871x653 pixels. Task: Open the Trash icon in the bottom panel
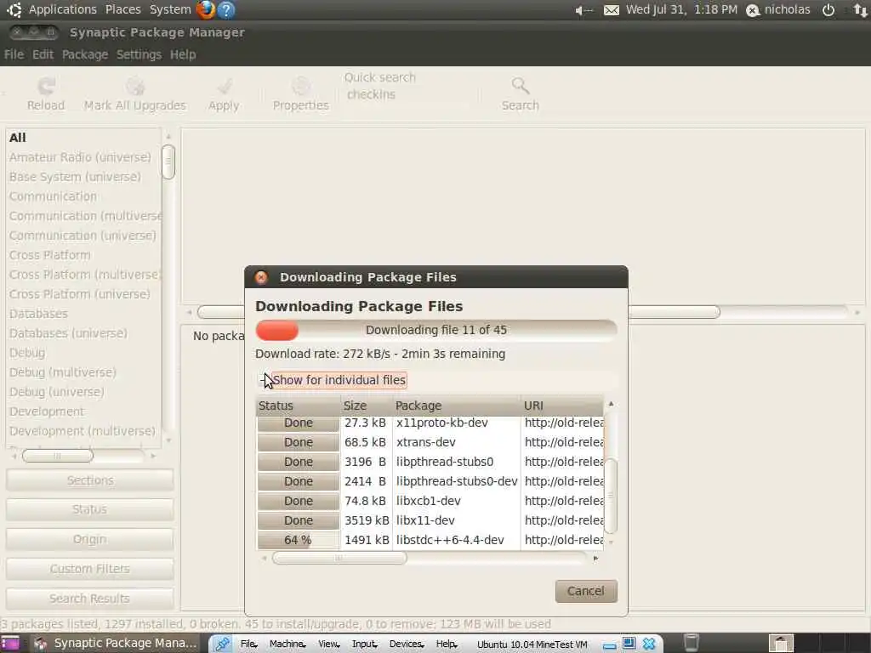691,643
